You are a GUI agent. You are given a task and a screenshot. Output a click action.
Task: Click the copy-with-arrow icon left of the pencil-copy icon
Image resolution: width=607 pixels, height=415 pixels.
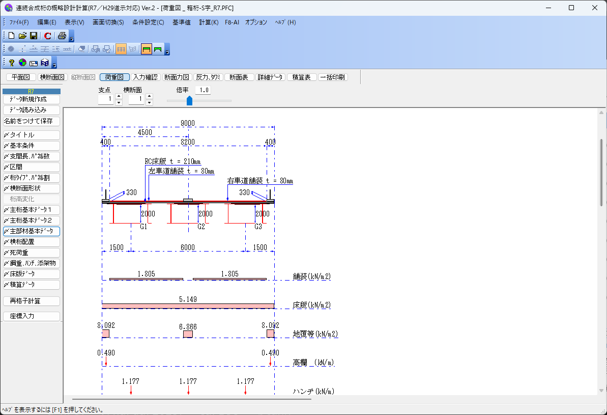tap(96, 49)
